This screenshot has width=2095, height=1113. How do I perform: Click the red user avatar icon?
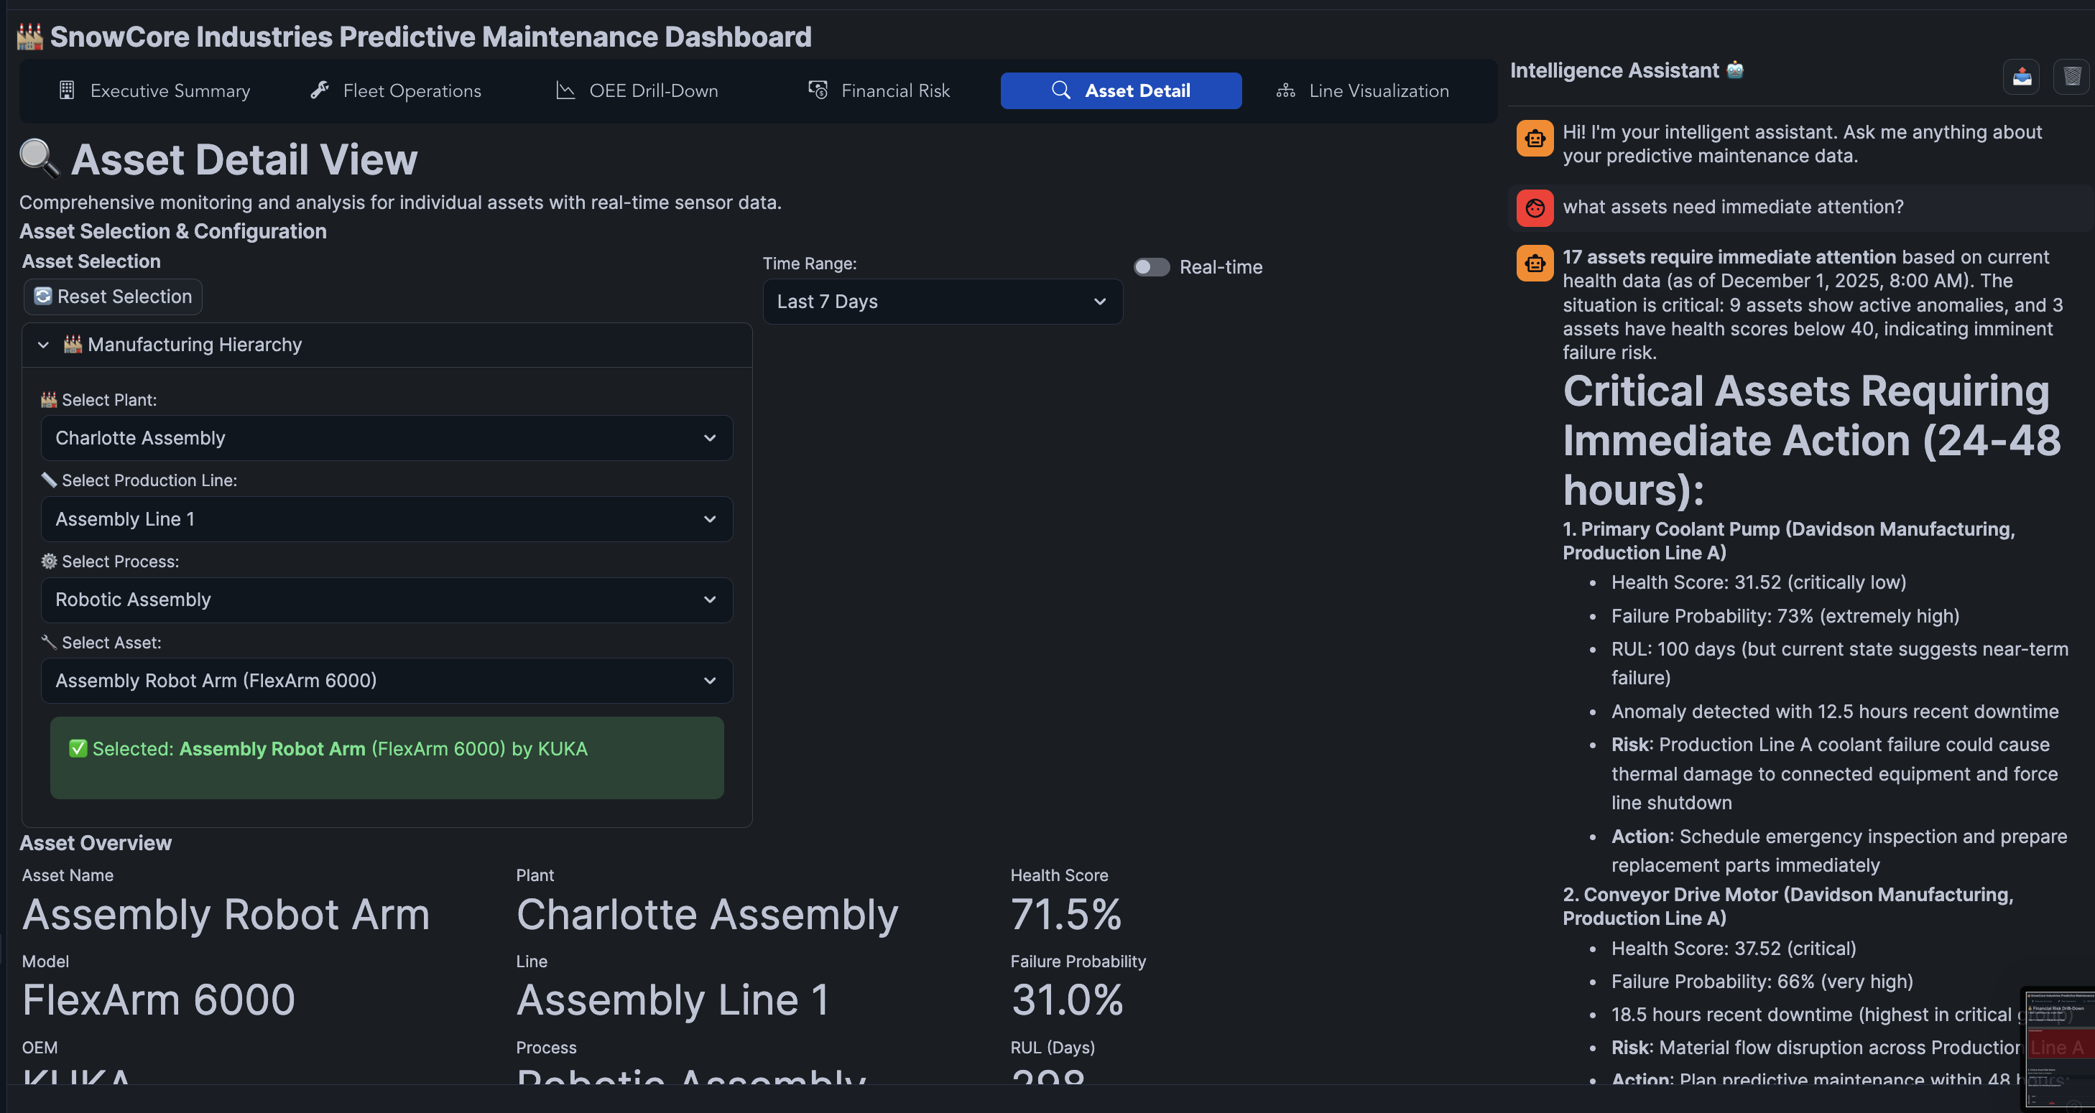(x=1535, y=208)
